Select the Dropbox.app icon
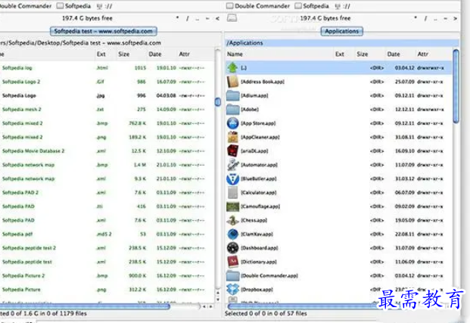 click(232, 289)
